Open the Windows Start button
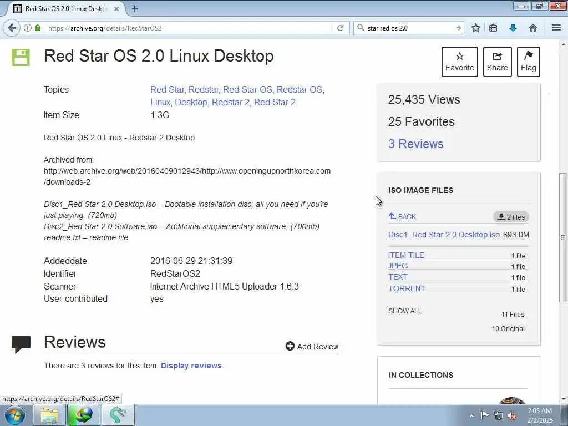Screen dimensions: 568x426 15,415
